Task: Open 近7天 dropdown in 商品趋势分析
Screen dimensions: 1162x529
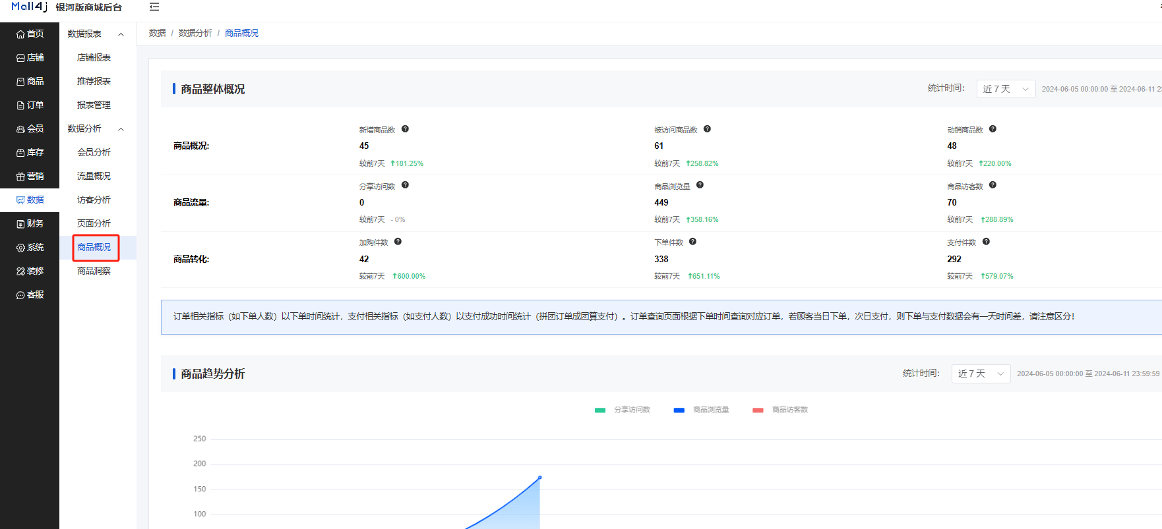Action: 981,374
